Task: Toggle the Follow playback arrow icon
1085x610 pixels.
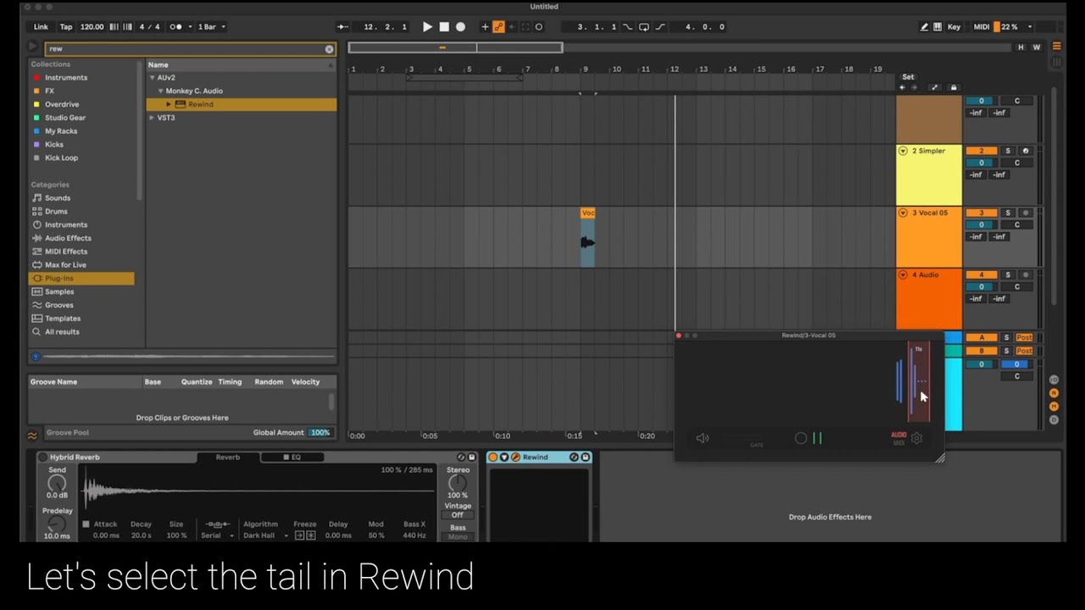Action: (x=342, y=27)
